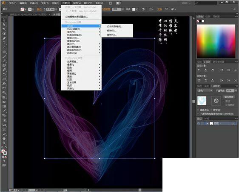This screenshot has width=239, height=192.
Task: Open the 文件(F) menu
Action: [13, 3]
